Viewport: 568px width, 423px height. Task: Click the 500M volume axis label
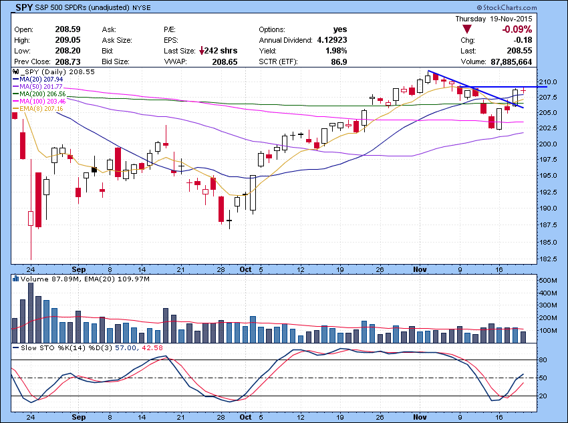point(549,280)
